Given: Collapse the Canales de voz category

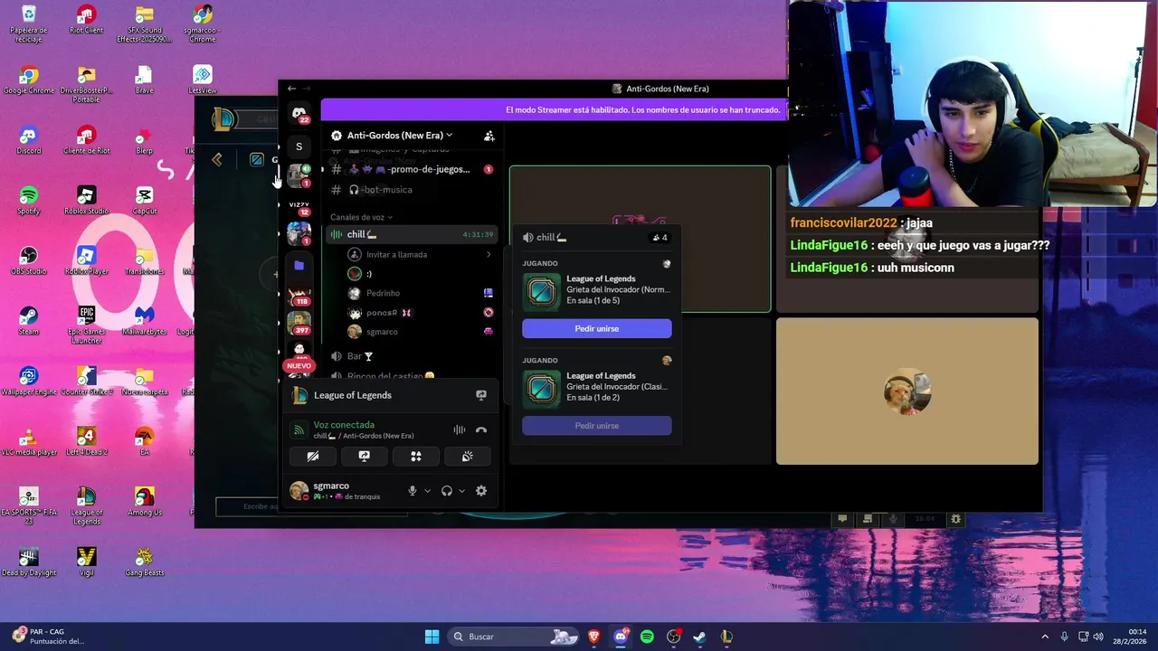Looking at the screenshot, I should tap(361, 217).
